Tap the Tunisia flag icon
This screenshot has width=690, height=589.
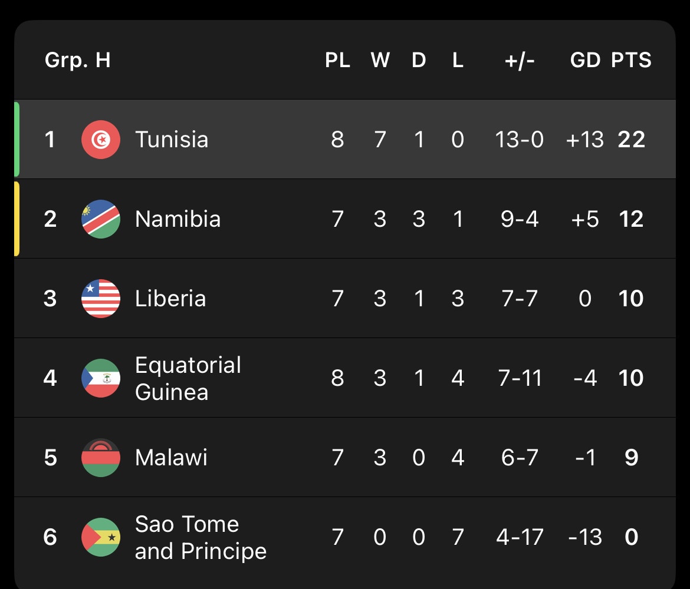coord(101,140)
